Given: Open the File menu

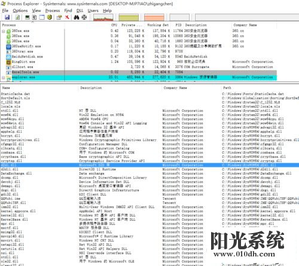Looking at the screenshot, I should coord(5,11).
